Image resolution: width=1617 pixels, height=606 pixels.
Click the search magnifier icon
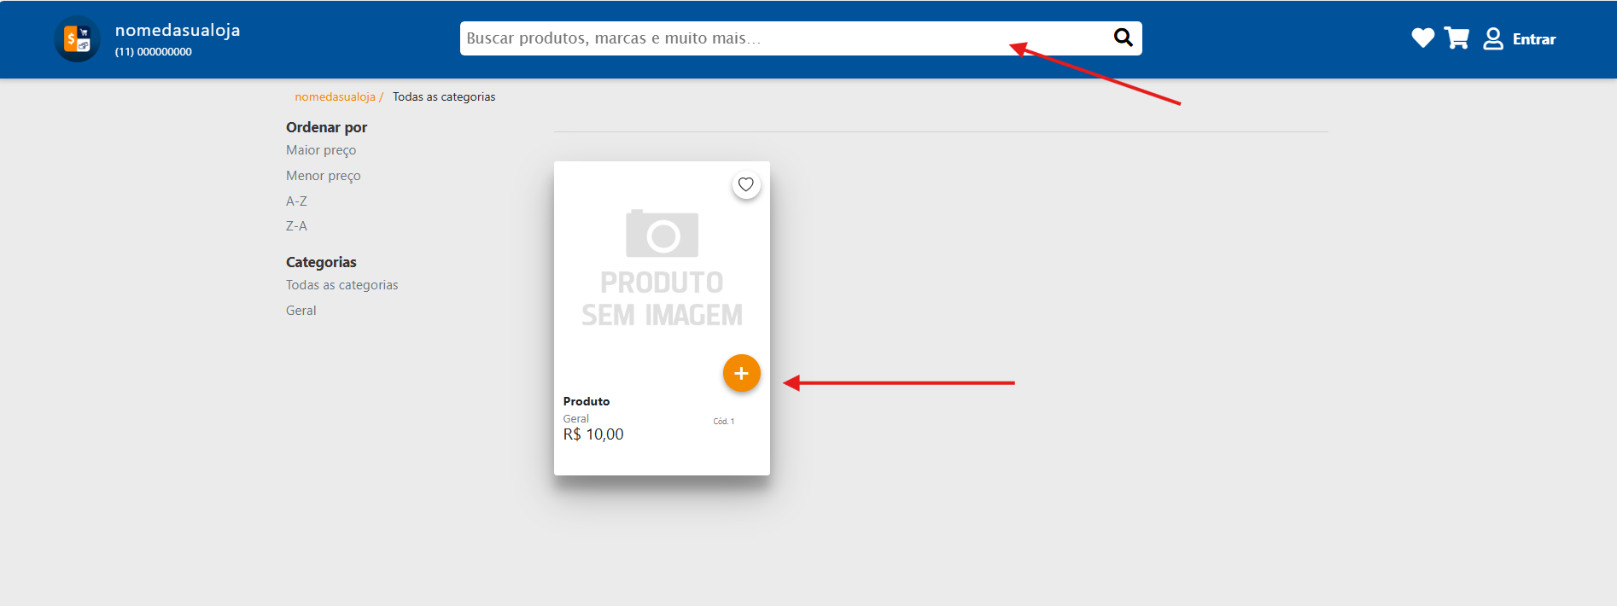pyautogui.click(x=1123, y=38)
